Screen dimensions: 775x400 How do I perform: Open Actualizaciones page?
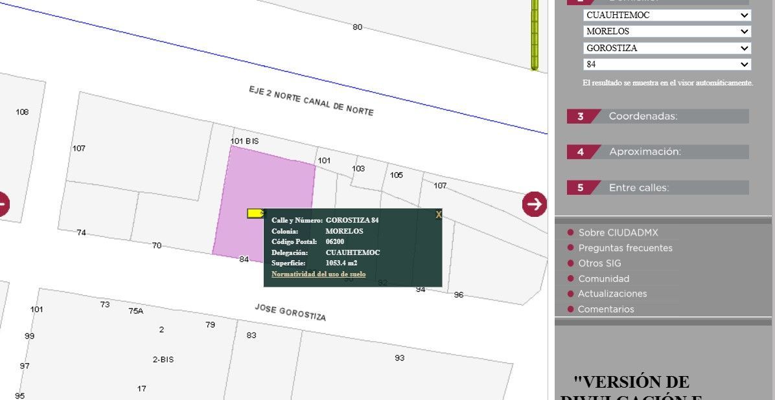(x=612, y=294)
